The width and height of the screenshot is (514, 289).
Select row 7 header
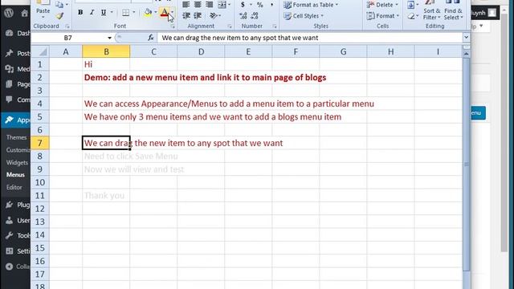[40, 143]
